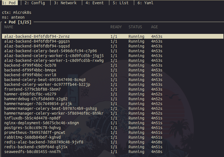
Task: Click 4m51s age of prometheus pod
Action: point(157,132)
